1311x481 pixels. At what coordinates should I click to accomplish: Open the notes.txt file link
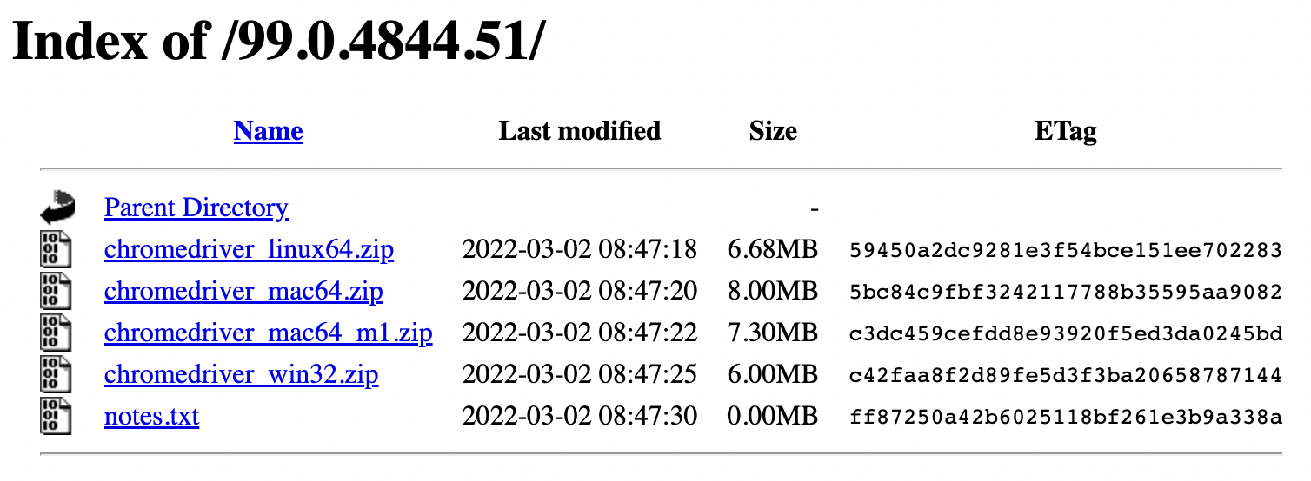(x=151, y=417)
